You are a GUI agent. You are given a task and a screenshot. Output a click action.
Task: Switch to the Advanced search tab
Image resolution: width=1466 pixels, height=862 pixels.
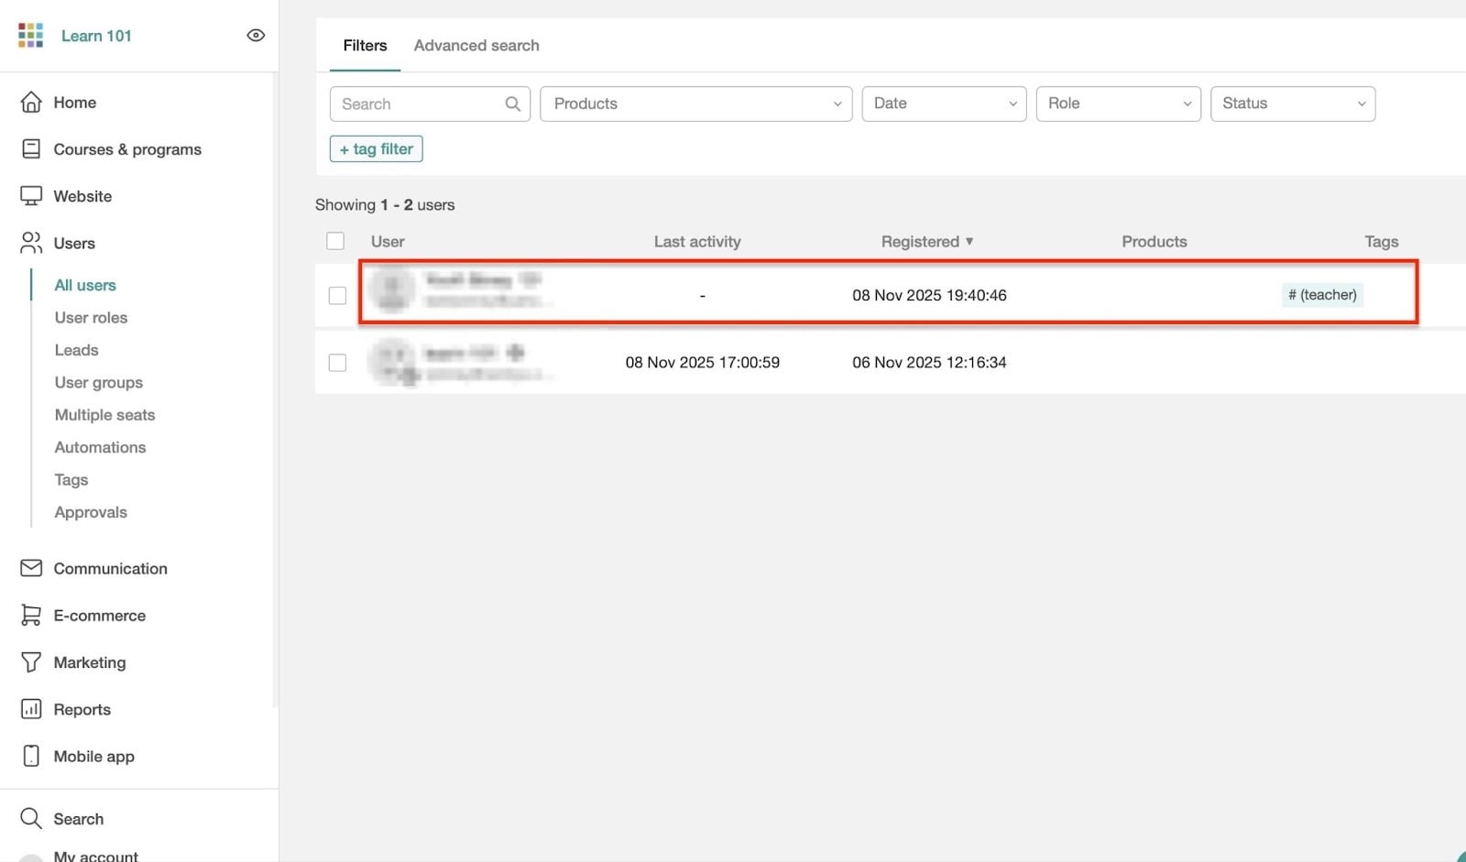click(x=476, y=46)
